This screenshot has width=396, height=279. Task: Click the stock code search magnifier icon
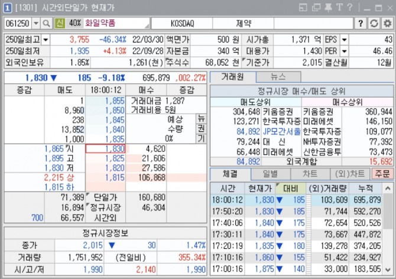(x=47, y=23)
